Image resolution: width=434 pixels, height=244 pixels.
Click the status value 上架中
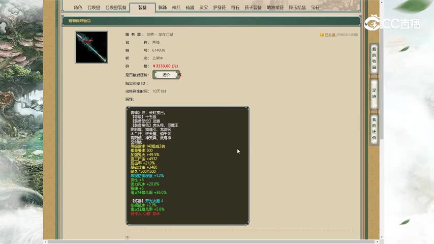point(158,58)
